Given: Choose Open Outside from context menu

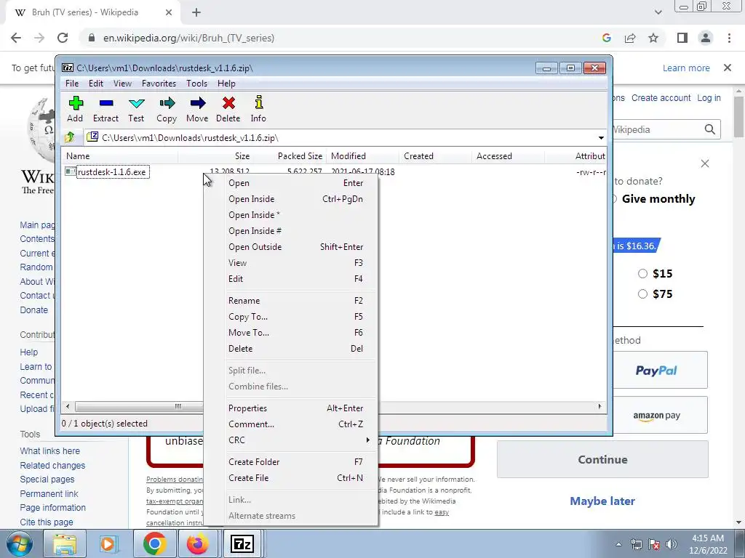Looking at the screenshot, I should click(x=291, y=247).
